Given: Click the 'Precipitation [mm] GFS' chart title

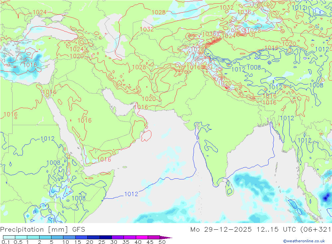Looking at the screenshot, I should 42,230.
